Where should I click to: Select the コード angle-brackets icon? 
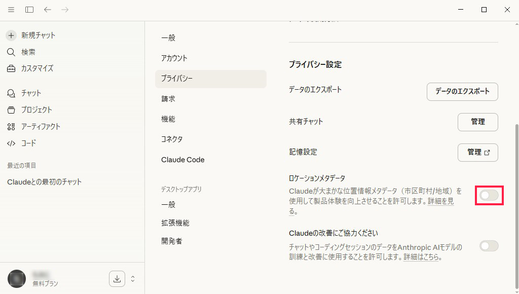coord(11,143)
